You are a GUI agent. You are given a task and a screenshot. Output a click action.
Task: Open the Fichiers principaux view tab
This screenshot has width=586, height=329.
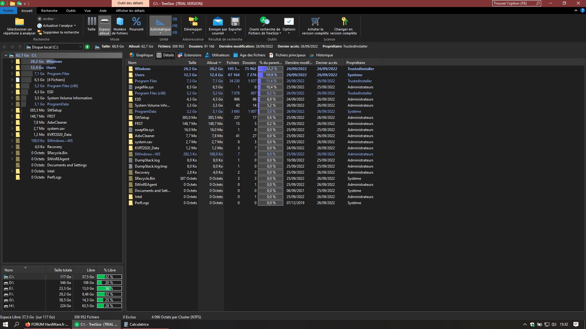point(288,55)
